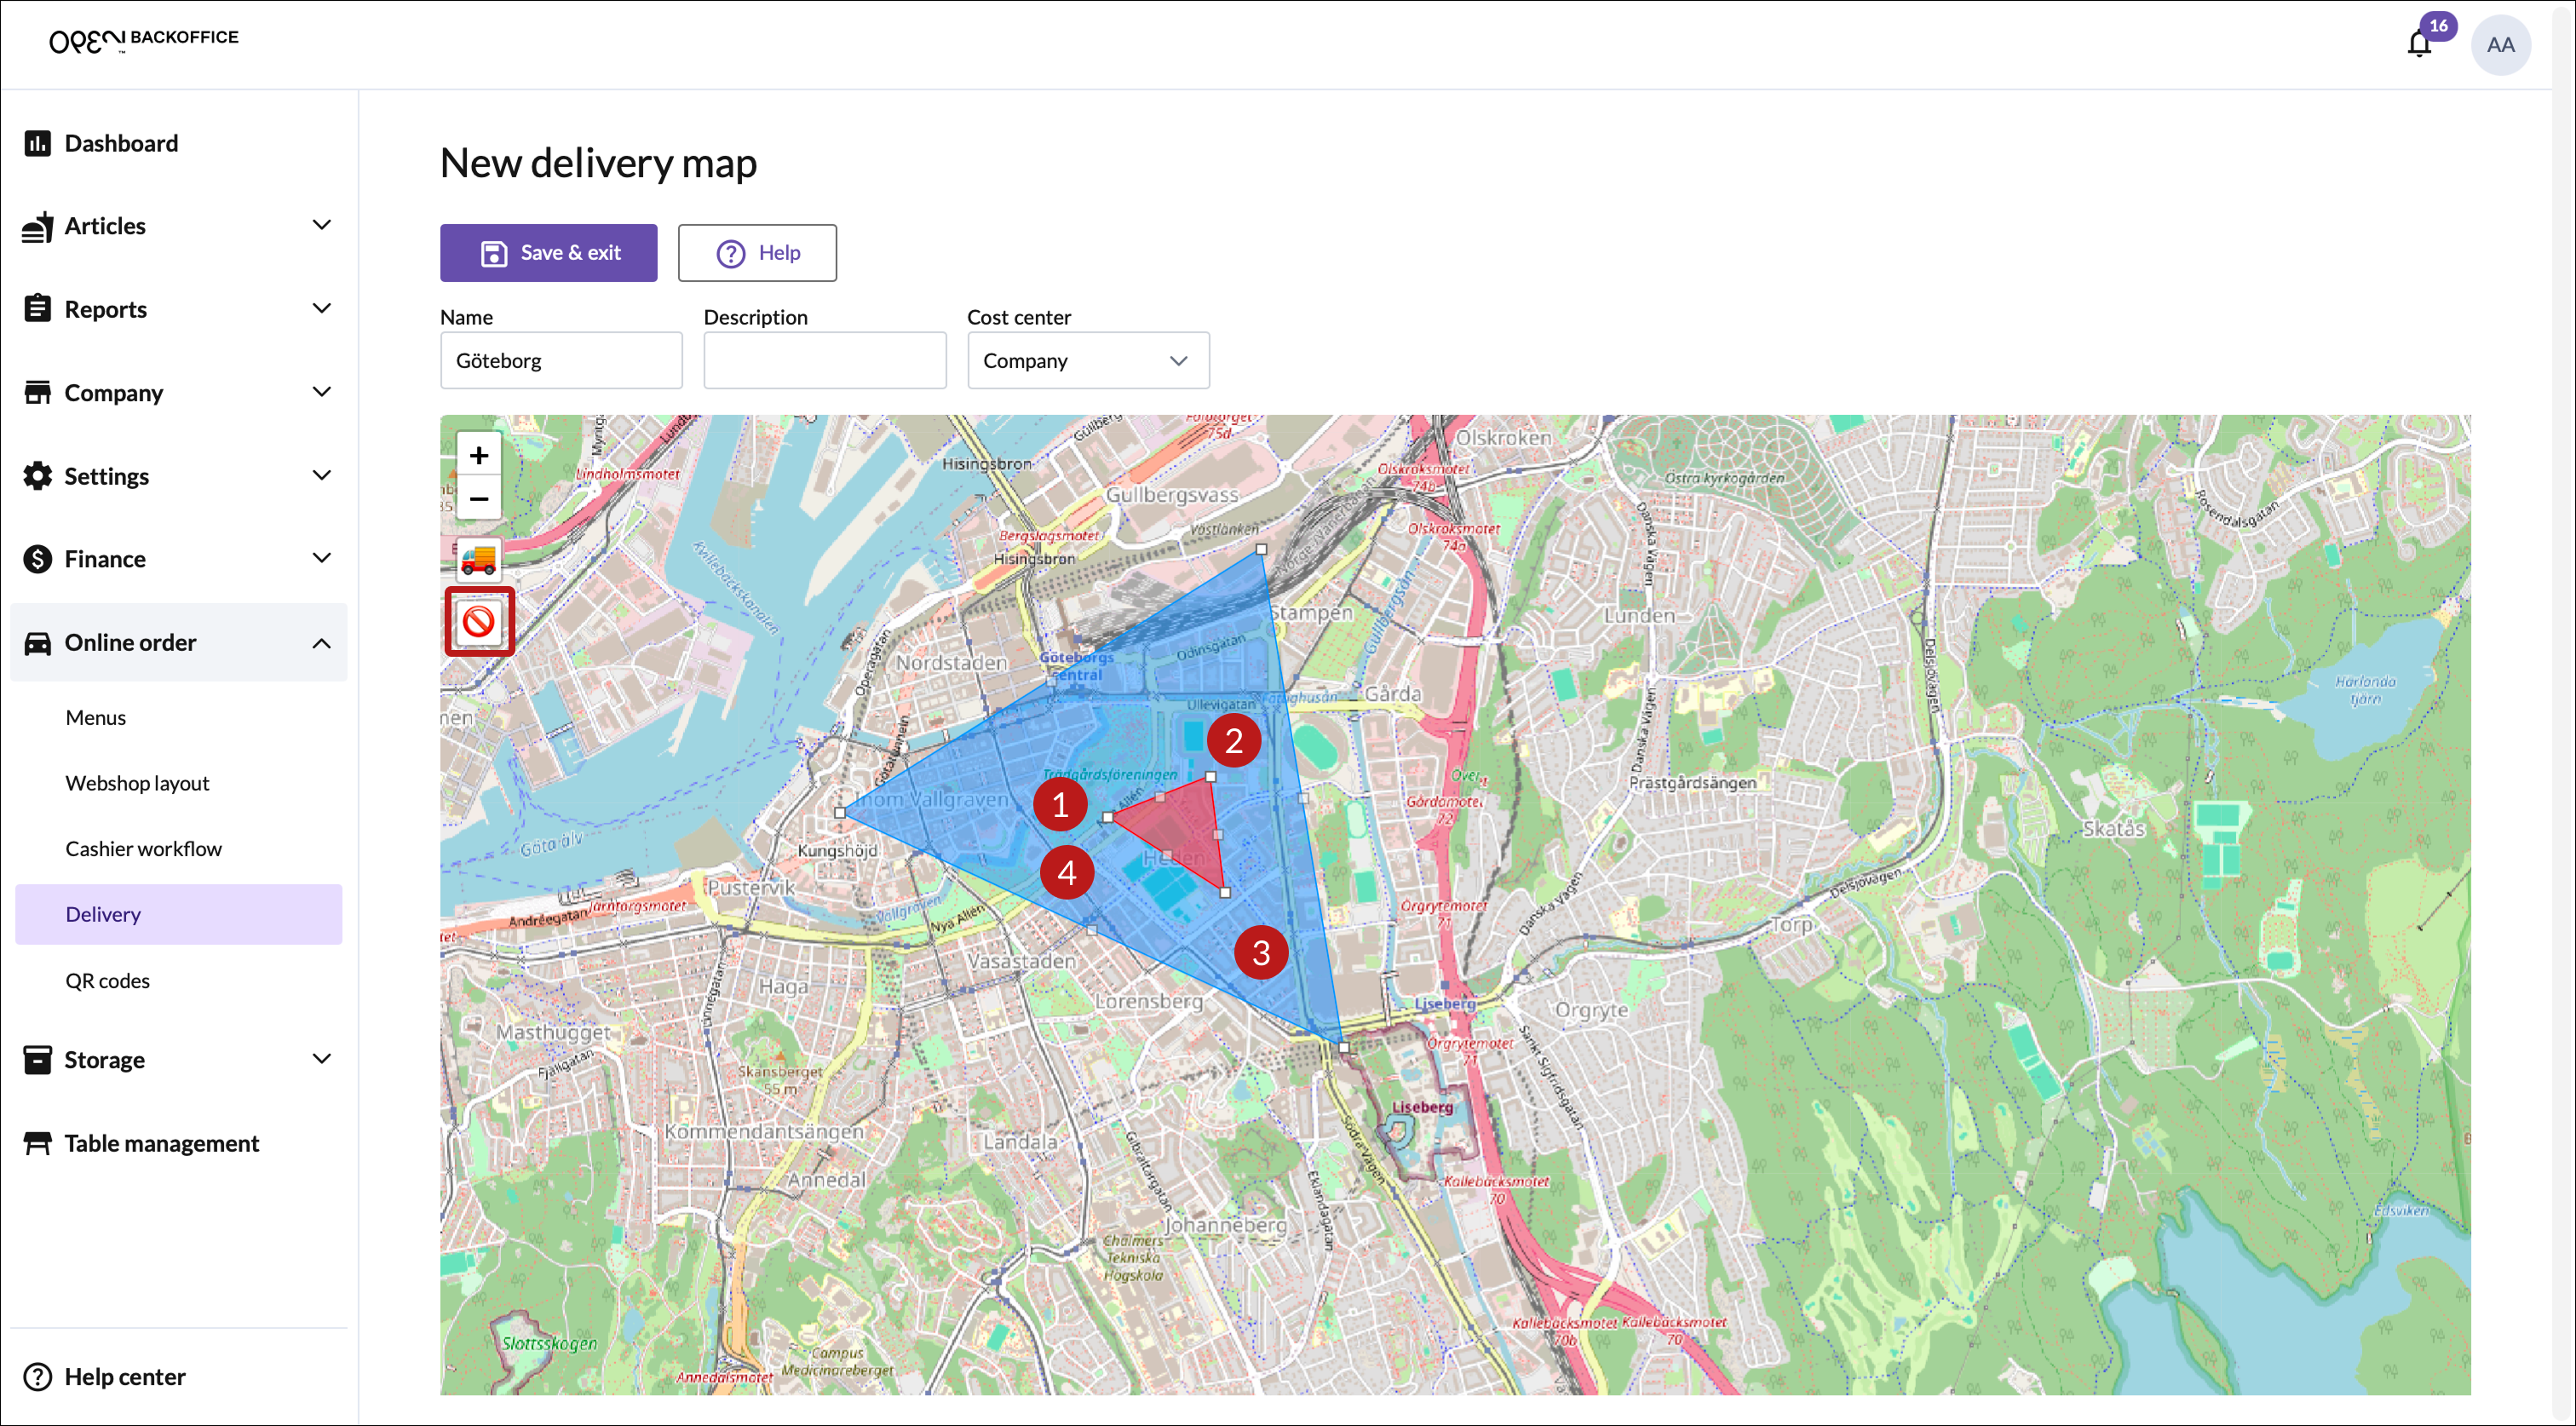The image size is (2576, 1426).
Task: Click the map zoom out minus button
Action: click(479, 499)
